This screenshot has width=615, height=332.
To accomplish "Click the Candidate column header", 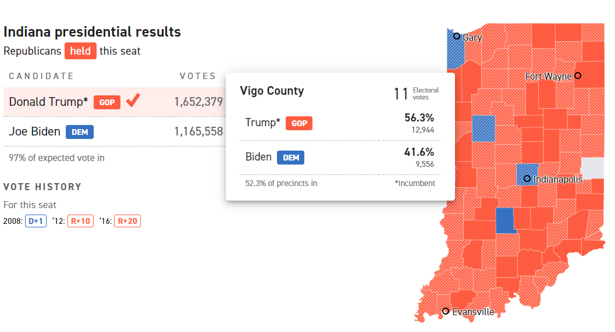I will point(41,76).
